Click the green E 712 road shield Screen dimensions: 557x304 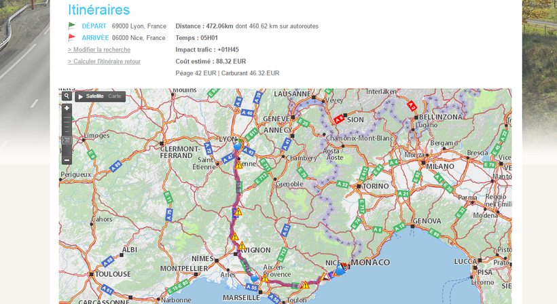(x=281, y=255)
